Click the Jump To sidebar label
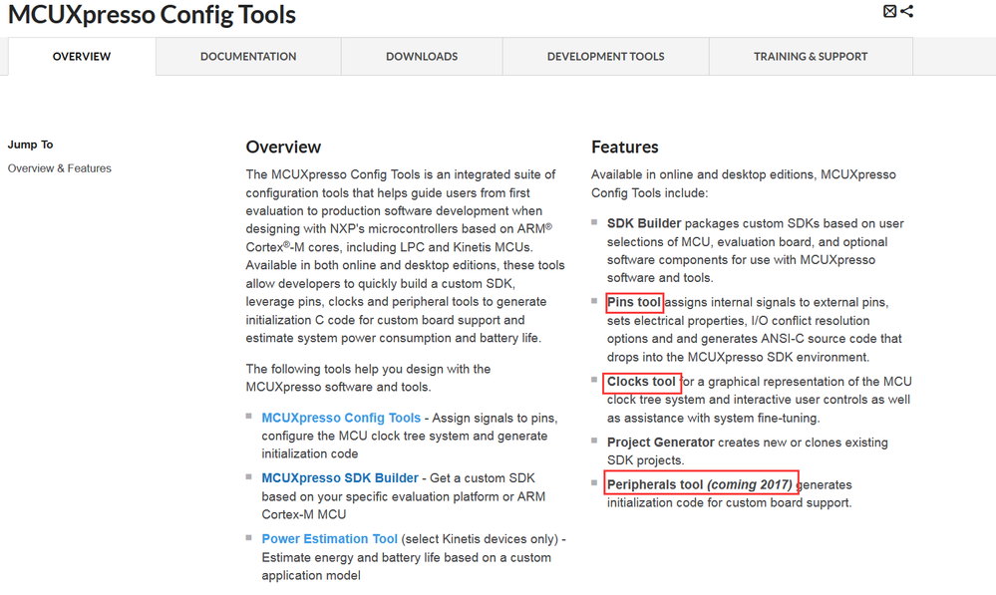The width and height of the screenshot is (996, 595). pyautogui.click(x=31, y=145)
